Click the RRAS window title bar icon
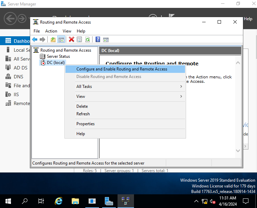Screen dimensions: 257x208 click(36, 22)
